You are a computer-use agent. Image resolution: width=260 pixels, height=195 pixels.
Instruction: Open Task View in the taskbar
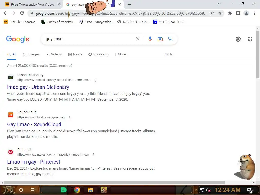coord(33,190)
